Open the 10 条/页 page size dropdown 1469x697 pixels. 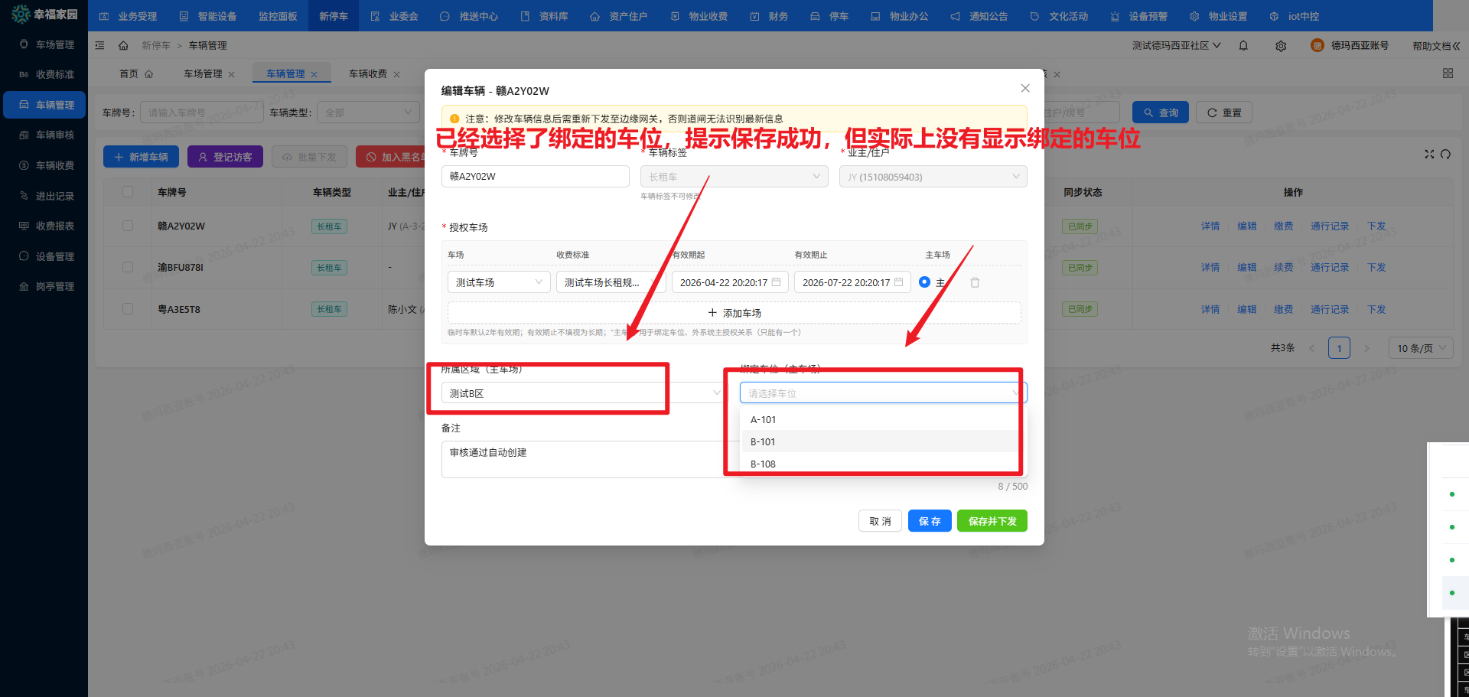coord(1422,348)
